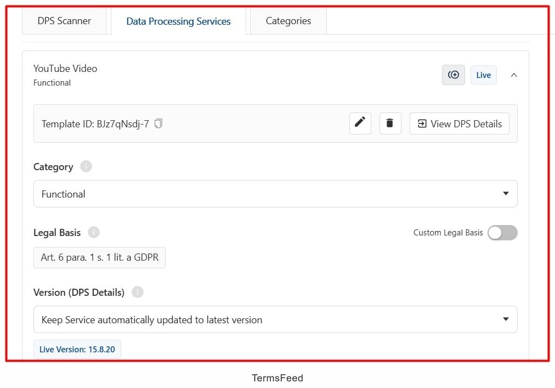Switch to the DPS Scanner tab
The width and height of the screenshot is (555, 388).
pyautogui.click(x=64, y=21)
